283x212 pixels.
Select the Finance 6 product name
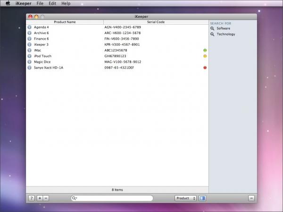[x=42, y=39]
